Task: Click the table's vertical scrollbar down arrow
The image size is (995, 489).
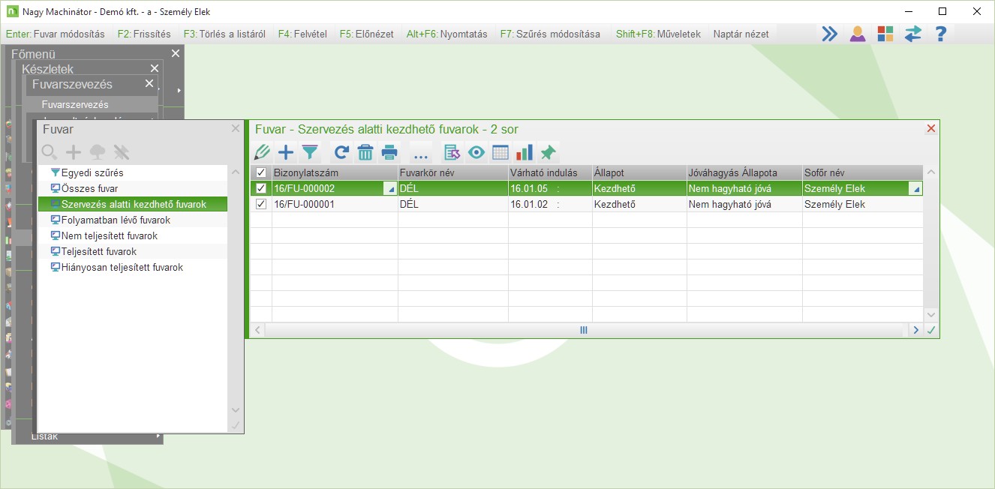Action: coord(931,315)
